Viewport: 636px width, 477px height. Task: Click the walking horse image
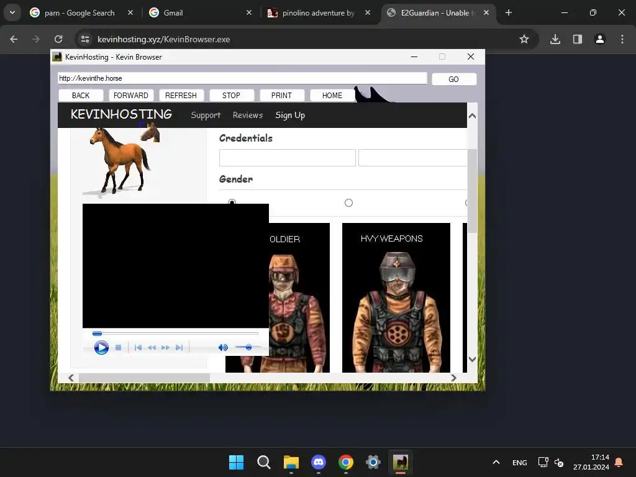119,161
